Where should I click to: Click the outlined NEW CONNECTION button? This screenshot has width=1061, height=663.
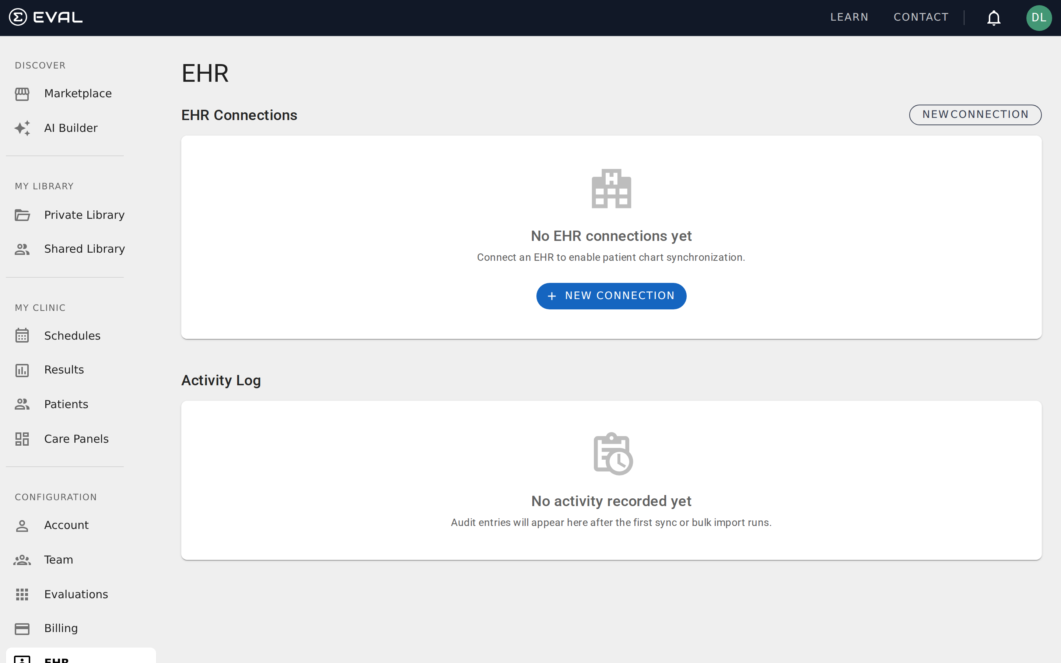[975, 115]
